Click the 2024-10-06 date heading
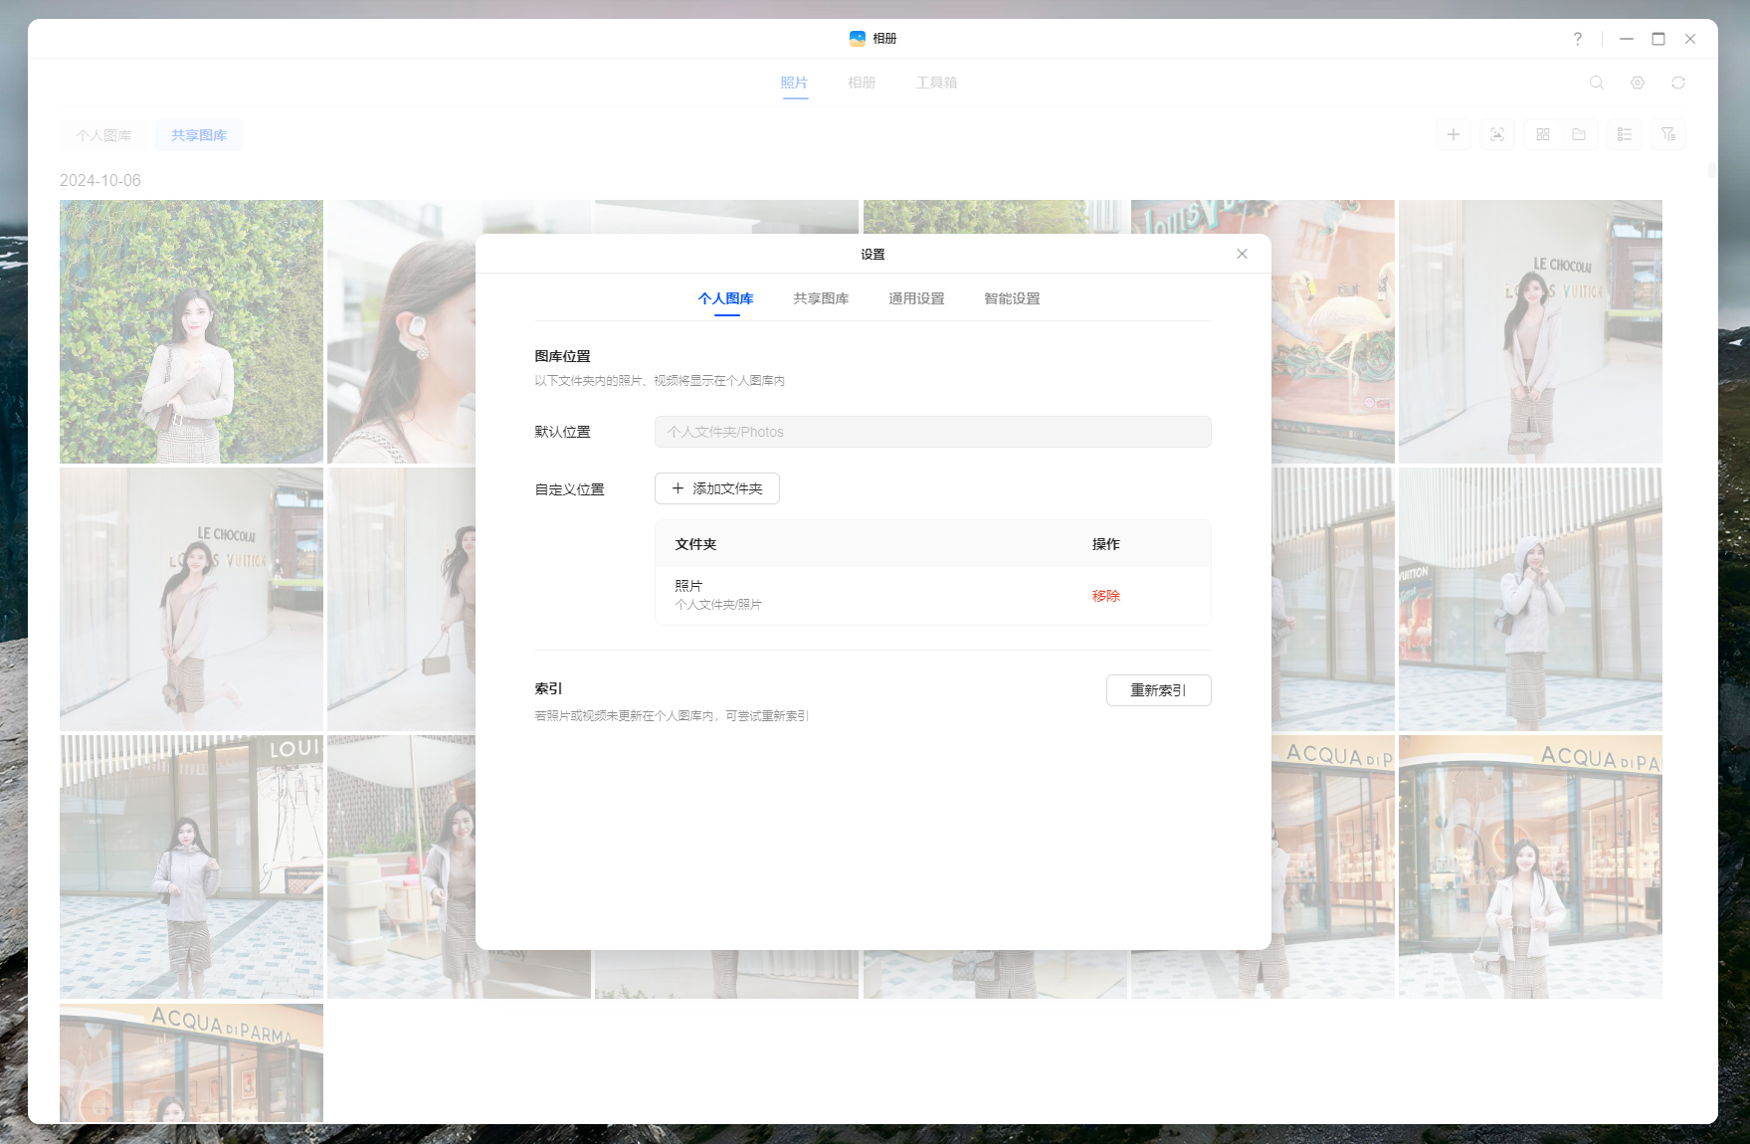The height and width of the screenshot is (1144, 1750). 100,180
